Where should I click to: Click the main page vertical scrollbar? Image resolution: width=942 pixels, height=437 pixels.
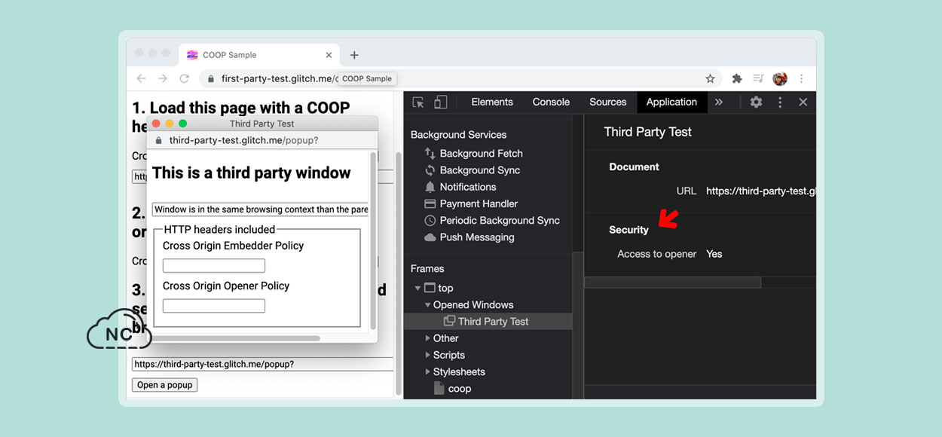[x=399, y=272]
